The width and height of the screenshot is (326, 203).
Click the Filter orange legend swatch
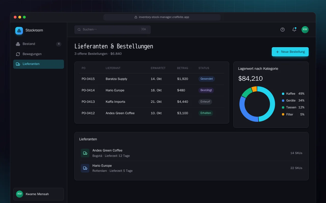coord(283,114)
